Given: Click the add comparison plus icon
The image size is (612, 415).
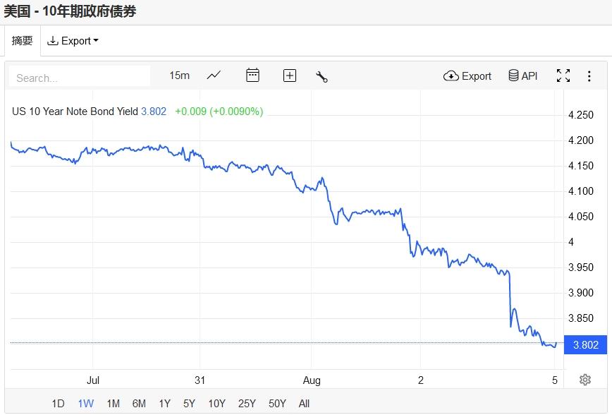Looking at the screenshot, I should [289, 76].
